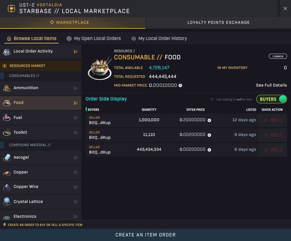Click SELL for the 443,434,334 order
The width and height of the screenshot is (291, 241).
273,150
